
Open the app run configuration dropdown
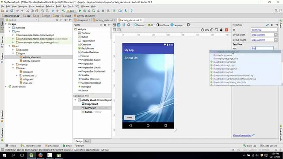[x=72, y=11]
